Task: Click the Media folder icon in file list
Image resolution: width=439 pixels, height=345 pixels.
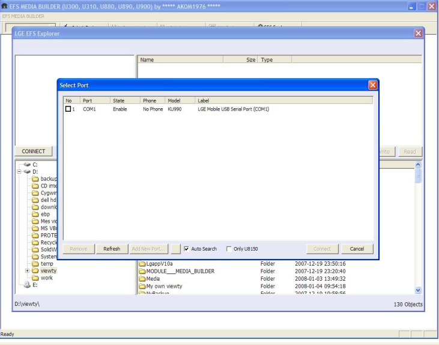Action: (x=142, y=279)
